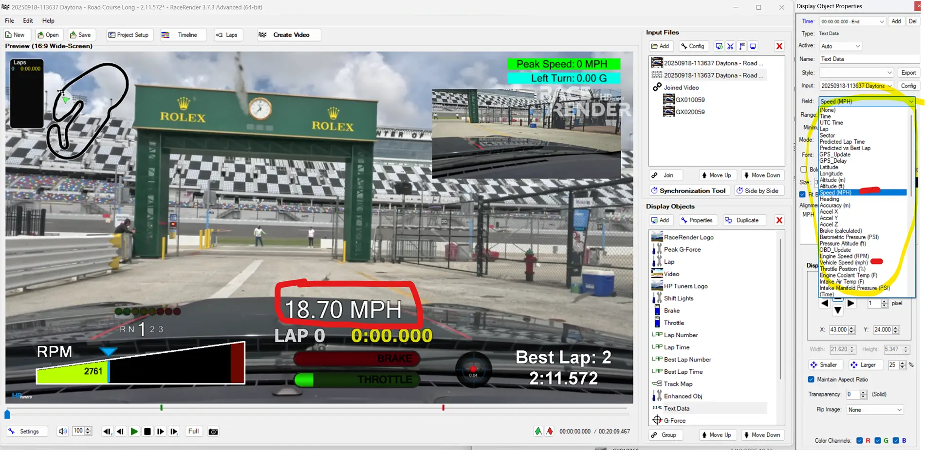Screen dimensions: 925x450
Task: Toggle the volume speaker icon
Action: [62, 432]
